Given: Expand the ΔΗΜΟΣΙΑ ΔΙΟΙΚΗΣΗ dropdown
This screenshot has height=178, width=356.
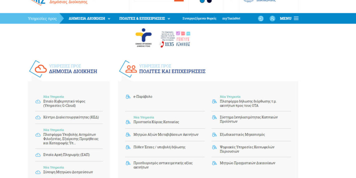Looking at the screenshot, I should tap(89, 18).
